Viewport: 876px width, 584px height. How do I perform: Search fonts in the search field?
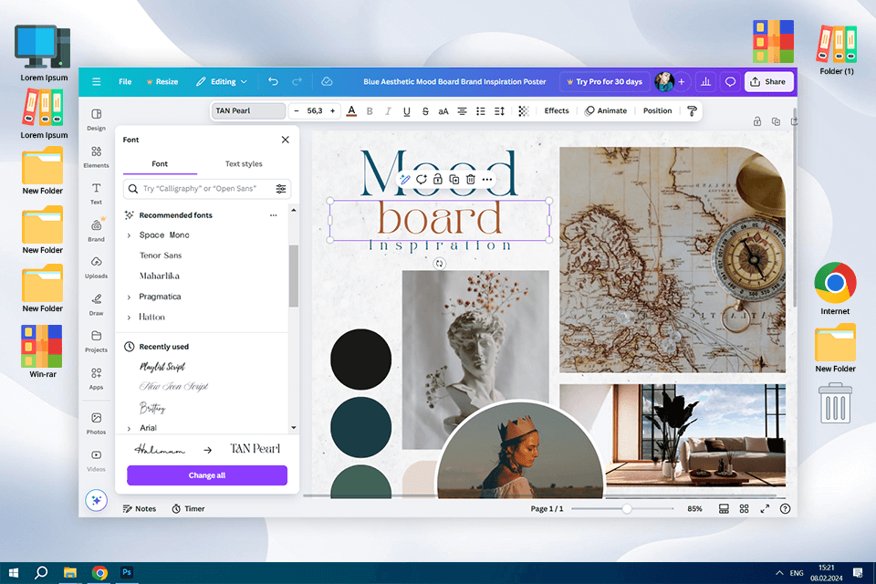(x=207, y=189)
